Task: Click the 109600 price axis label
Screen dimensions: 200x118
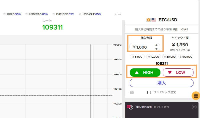Action: (x=118, y=74)
